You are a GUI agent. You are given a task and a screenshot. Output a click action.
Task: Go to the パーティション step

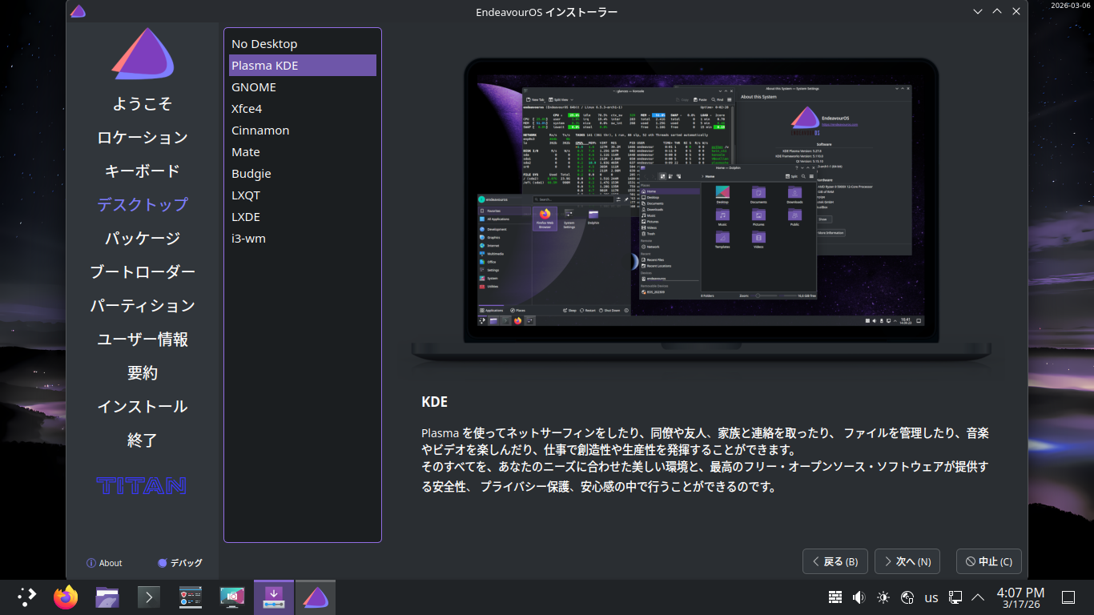point(143,306)
